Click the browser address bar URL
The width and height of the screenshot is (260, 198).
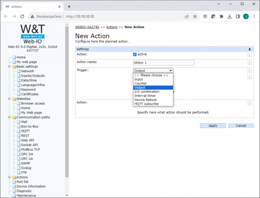[80, 16]
